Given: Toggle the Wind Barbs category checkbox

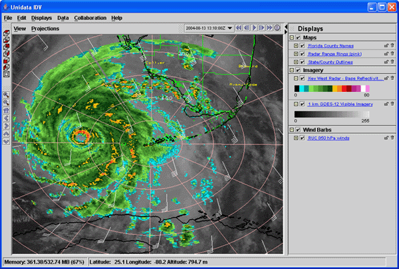Looking at the screenshot, I should (x=299, y=129).
